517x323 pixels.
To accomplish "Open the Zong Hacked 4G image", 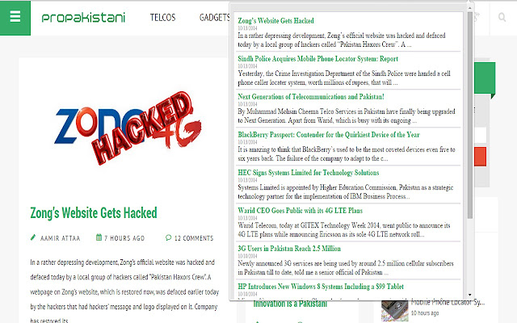I will pyautogui.click(x=128, y=128).
